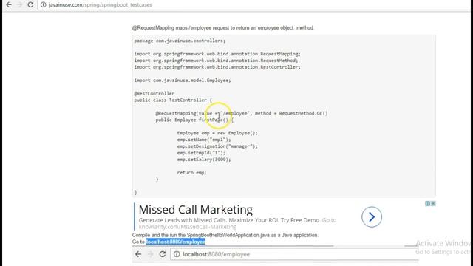Click 'Compile and the run the SpringBootHelloWorldApplication.java' sentence

pyautogui.click(x=225, y=235)
